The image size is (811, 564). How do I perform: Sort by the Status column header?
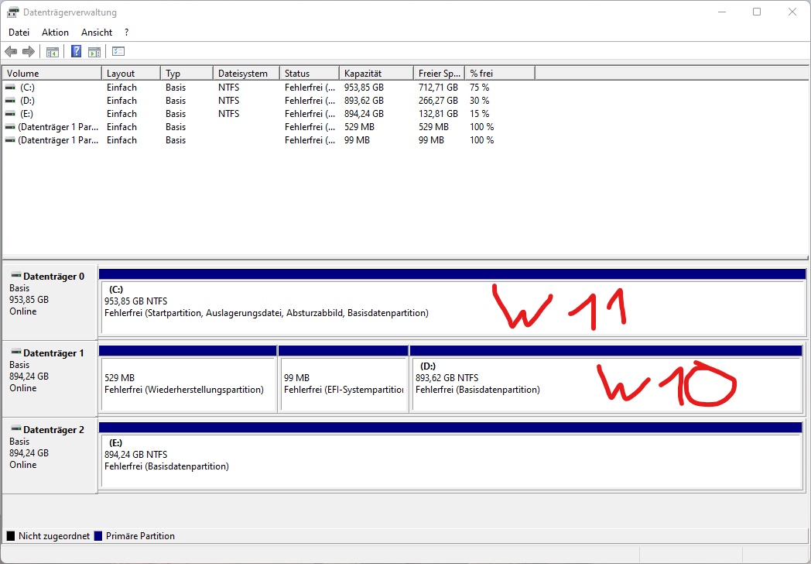coord(310,74)
